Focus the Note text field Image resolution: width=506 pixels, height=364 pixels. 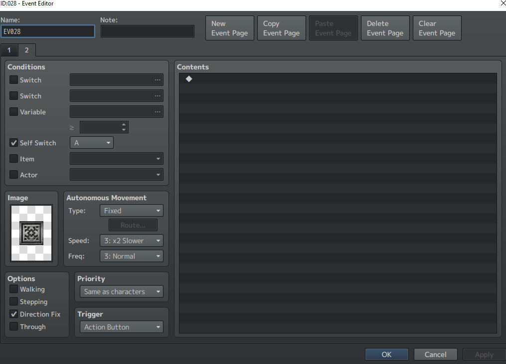pyautogui.click(x=148, y=31)
